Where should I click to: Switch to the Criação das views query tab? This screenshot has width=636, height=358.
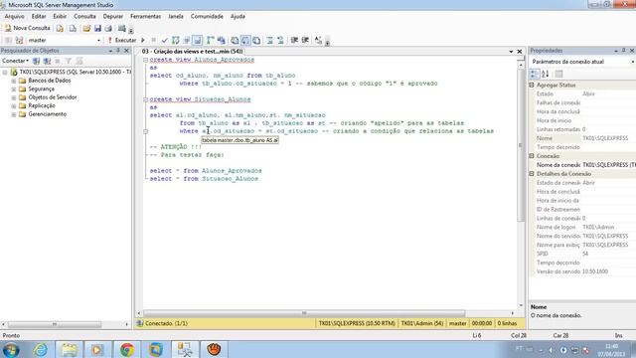coord(192,51)
